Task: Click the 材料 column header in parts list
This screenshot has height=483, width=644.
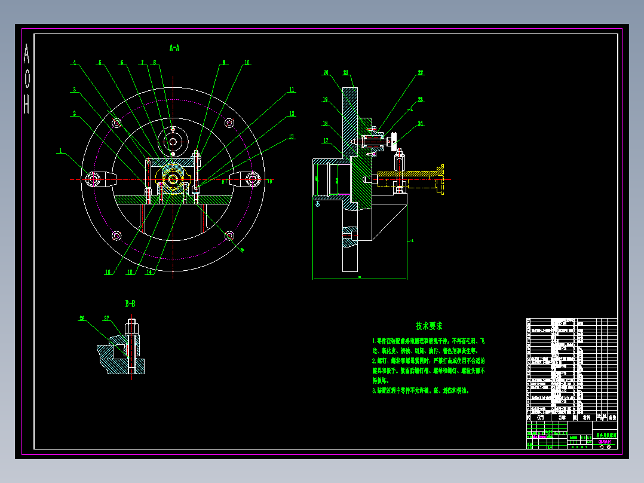Action: pos(587,417)
